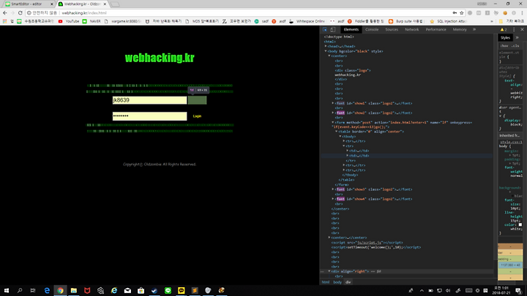Open the site info icon beside the URL

click(29, 12)
